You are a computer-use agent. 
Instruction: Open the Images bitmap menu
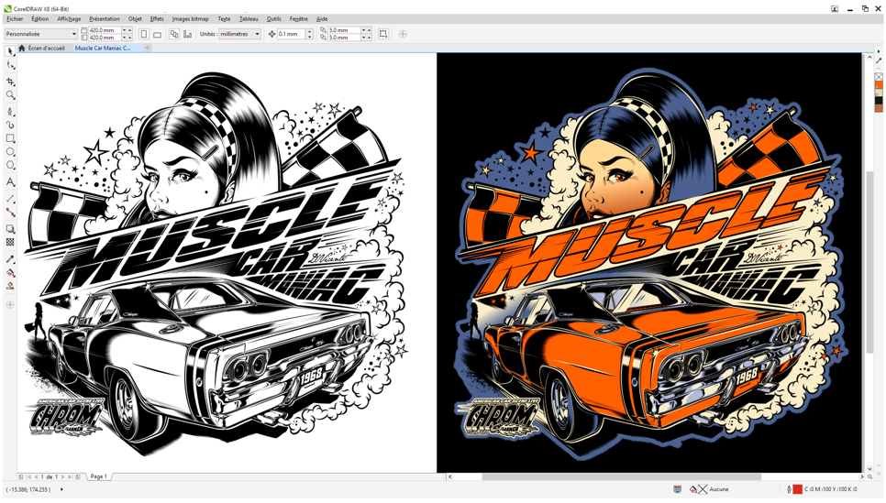[x=191, y=18]
